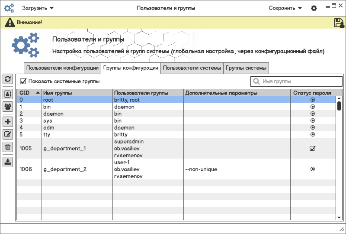Switch to 'Пользователи конфигурации' tab

click(62, 68)
